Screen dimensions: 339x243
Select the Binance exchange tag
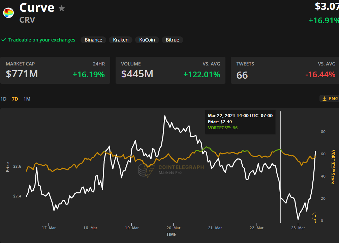[93, 40]
